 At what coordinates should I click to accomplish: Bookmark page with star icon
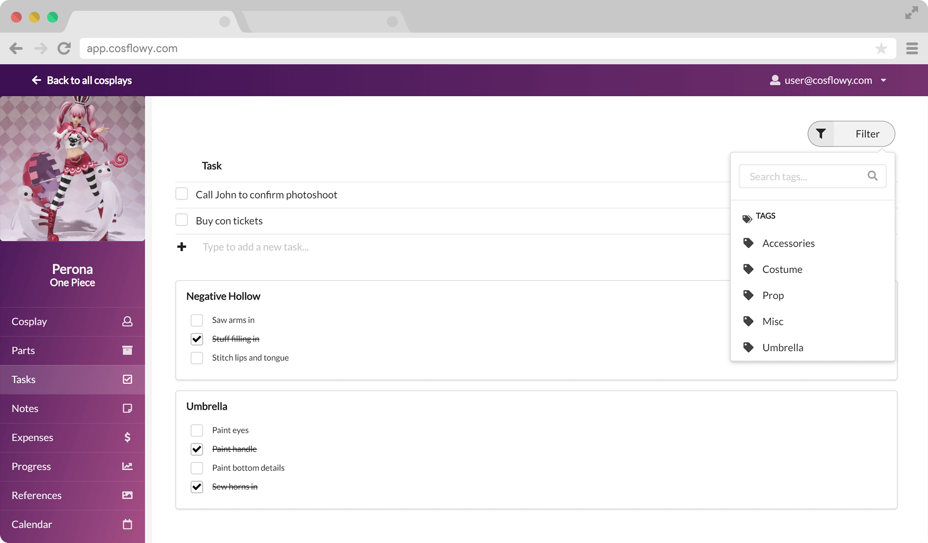coord(881,48)
